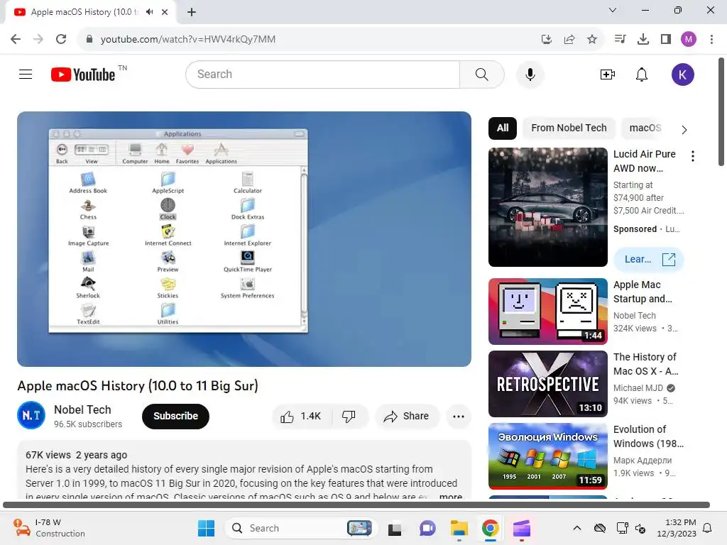Go to YouTube home via logo

tap(83, 74)
